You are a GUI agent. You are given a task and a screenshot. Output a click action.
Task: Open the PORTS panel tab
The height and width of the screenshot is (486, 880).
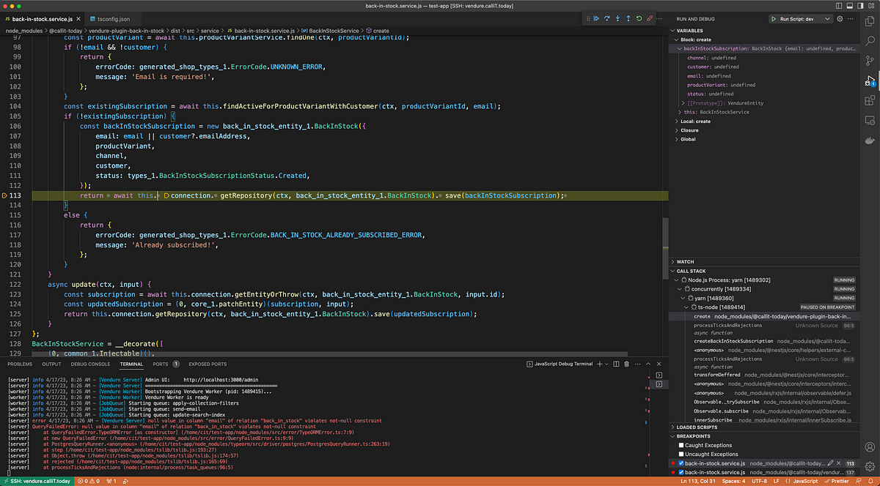pyautogui.click(x=161, y=364)
